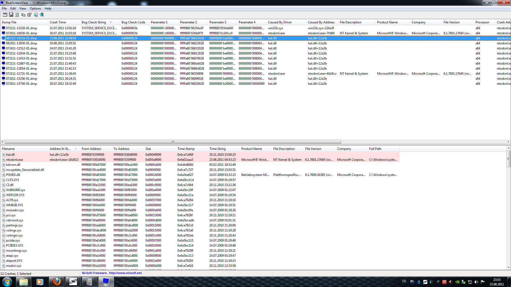This screenshot has height=287, width=511.
Task: Click the Find magnifier toolbar icon
Action: tap(35, 15)
